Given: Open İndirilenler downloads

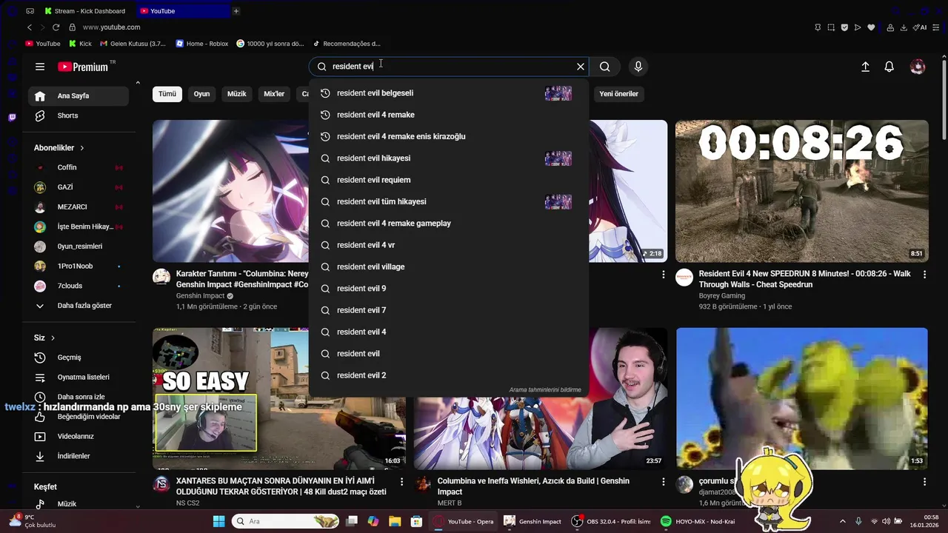Looking at the screenshot, I should [x=79, y=456].
